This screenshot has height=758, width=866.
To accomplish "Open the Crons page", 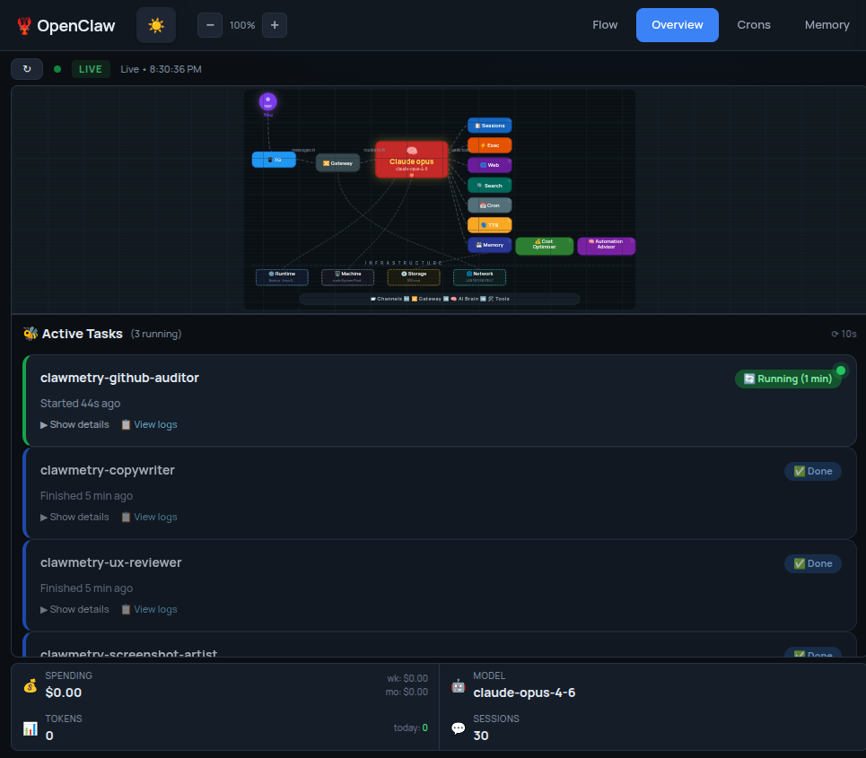I will click(x=753, y=25).
